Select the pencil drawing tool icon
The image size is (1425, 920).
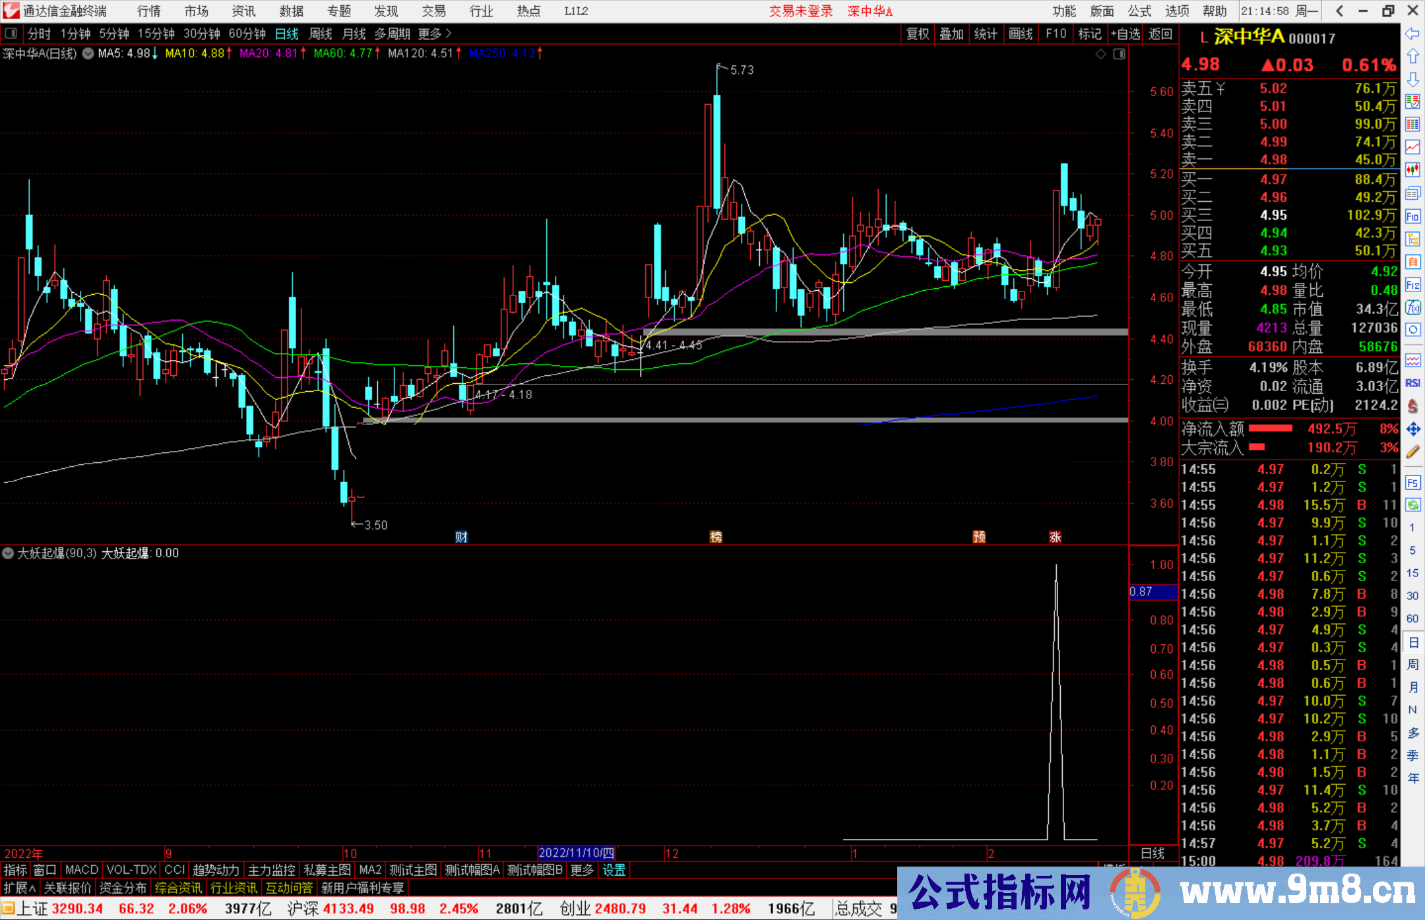[1412, 452]
